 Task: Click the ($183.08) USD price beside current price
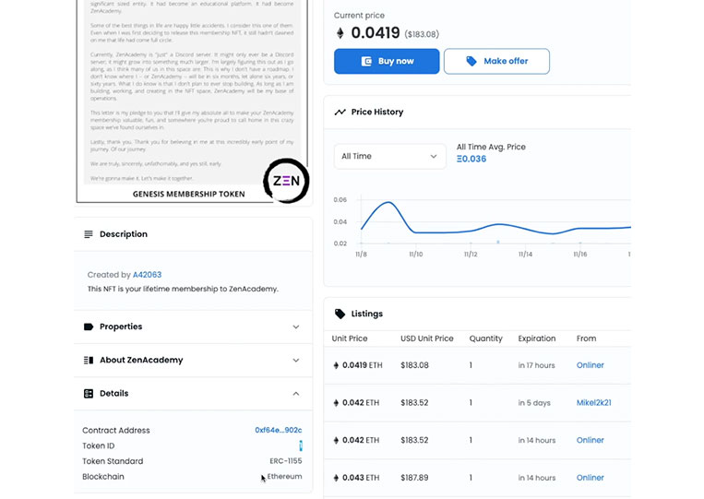(x=422, y=34)
